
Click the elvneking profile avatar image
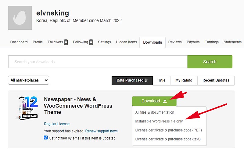point(20,18)
